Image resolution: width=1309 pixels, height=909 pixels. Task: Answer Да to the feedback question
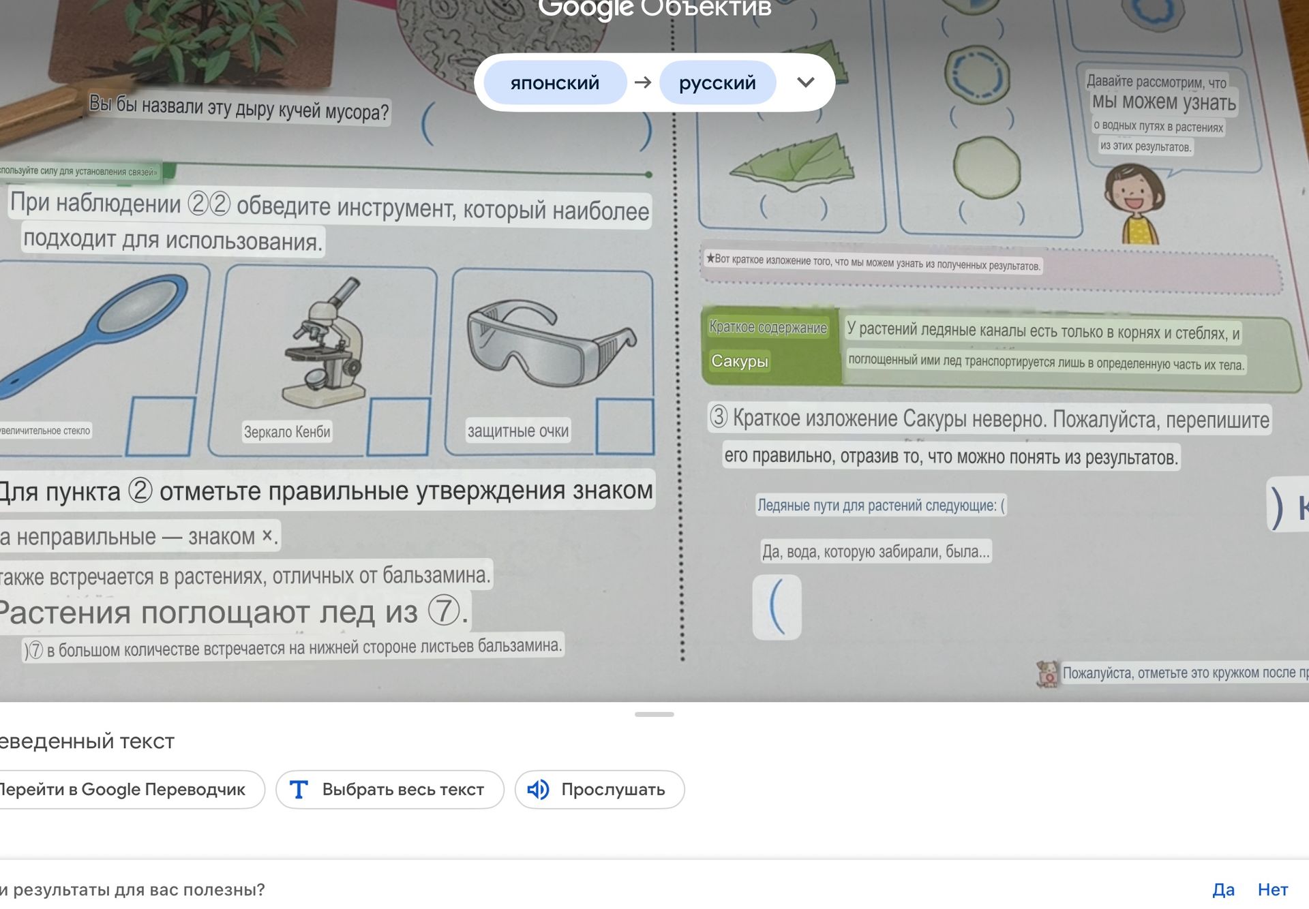1223,889
